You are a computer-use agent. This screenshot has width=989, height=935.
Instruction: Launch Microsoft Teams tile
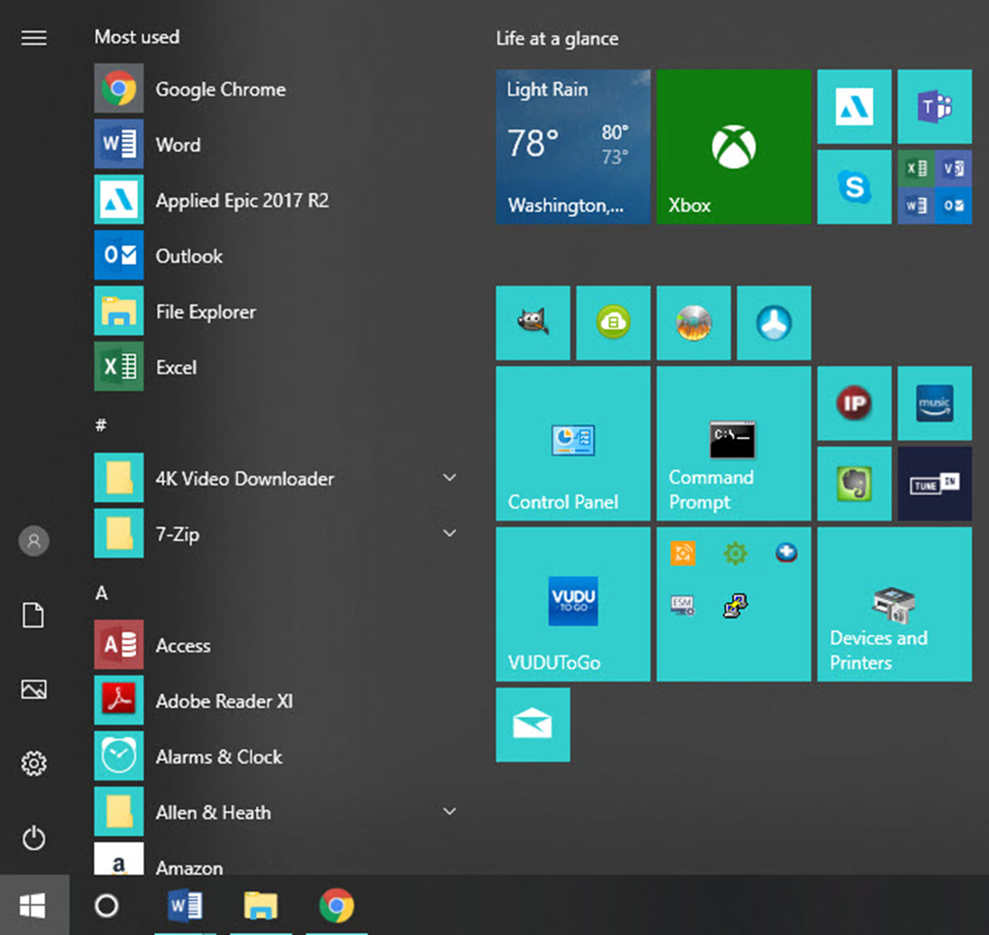coord(934,106)
